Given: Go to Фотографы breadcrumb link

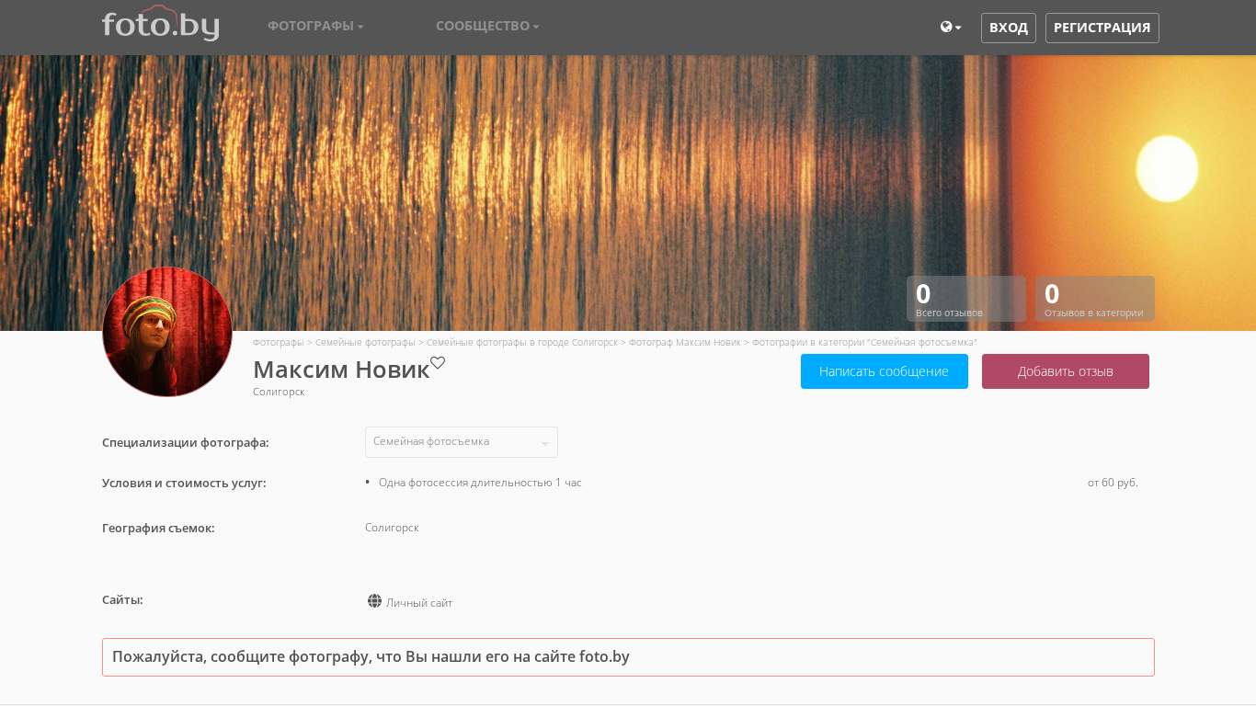Looking at the screenshot, I should coord(279,342).
